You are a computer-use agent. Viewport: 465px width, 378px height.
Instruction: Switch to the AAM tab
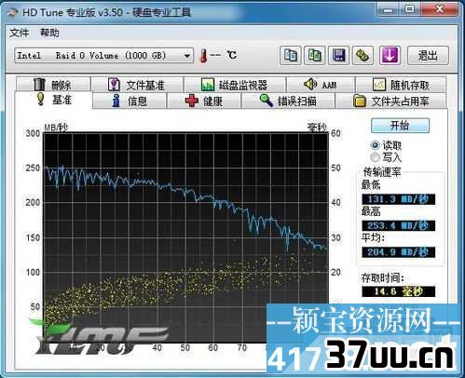(321, 85)
